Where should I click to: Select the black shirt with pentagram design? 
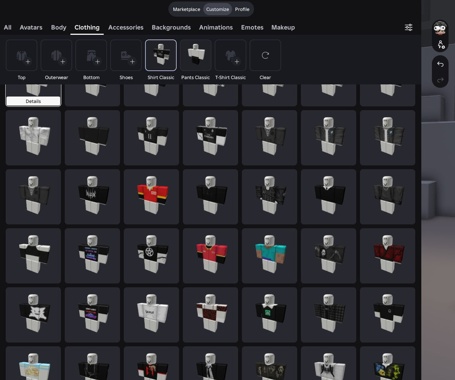pyautogui.click(x=151, y=256)
